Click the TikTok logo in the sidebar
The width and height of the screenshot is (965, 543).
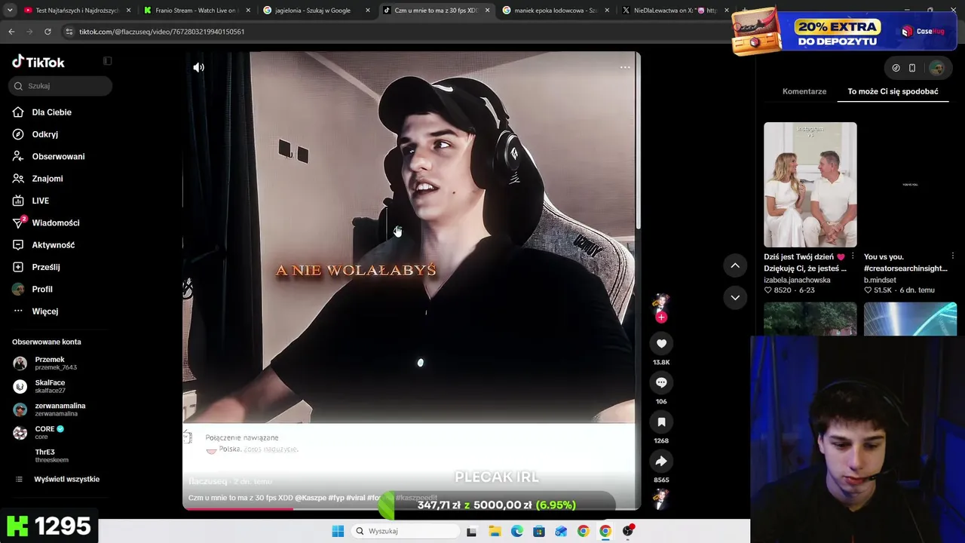point(38,62)
